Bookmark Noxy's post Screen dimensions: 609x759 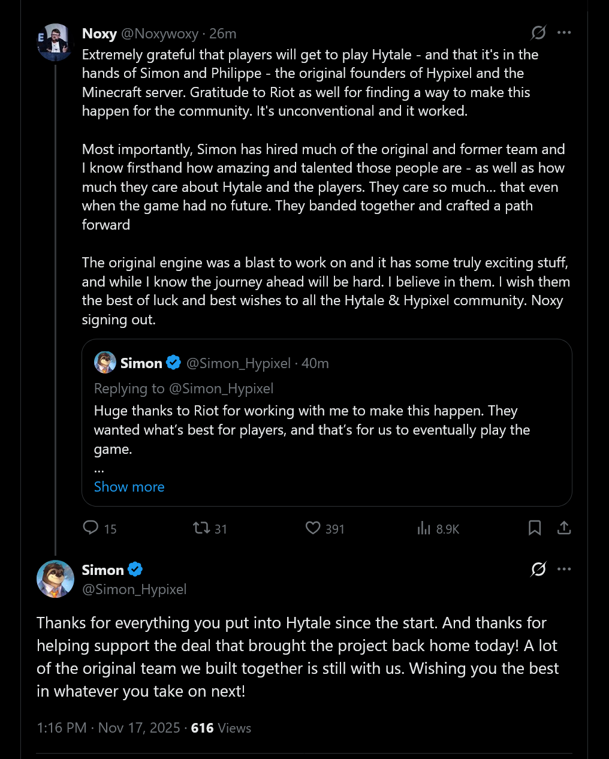tap(535, 529)
